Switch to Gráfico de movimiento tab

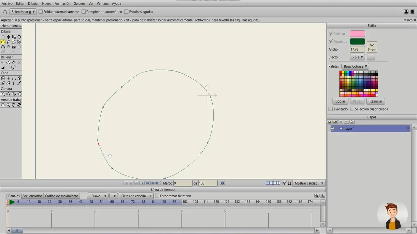[62, 196]
